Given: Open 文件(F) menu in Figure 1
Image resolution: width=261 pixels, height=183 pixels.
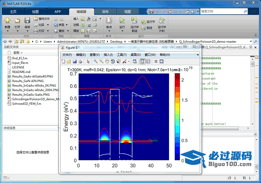Looking at the screenshot, I should [67, 55].
